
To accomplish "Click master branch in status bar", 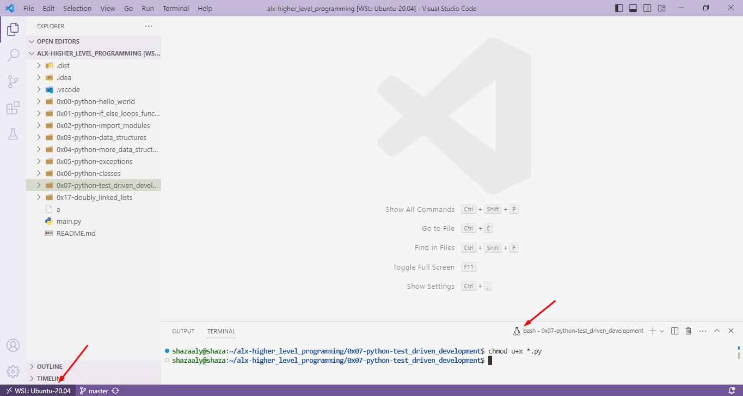I will tap(94, 391).
